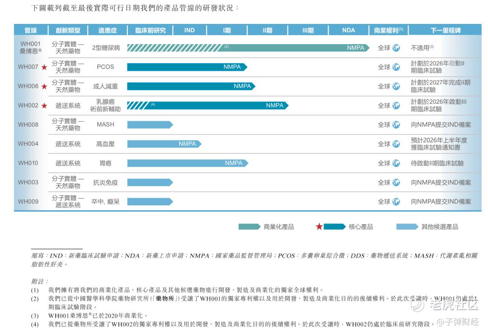The image size is (488, 333).
Task: Click the 適應症 column header
Action: click(x=108, y=31)
